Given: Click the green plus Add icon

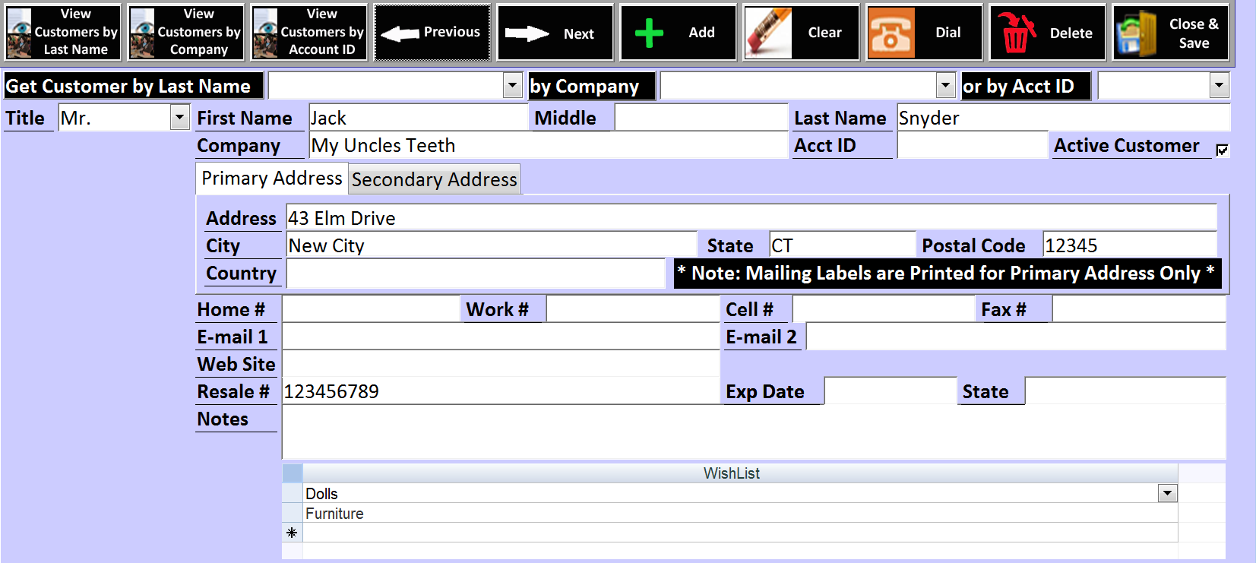Looking at the screenshot, I should pyautogui.click(x=649, y=33).
